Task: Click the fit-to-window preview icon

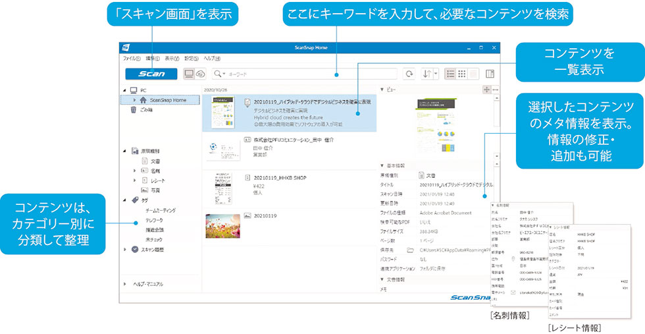Action: (486, 90)
